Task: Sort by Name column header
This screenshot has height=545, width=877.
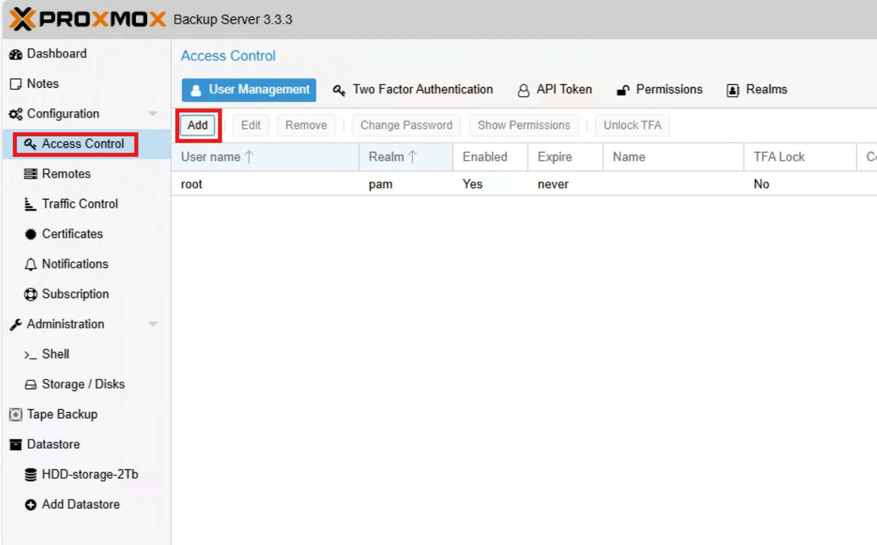Action: click(674, 157)
